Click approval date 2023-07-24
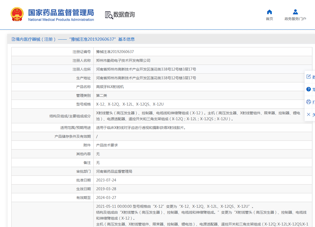 (106, 180)
